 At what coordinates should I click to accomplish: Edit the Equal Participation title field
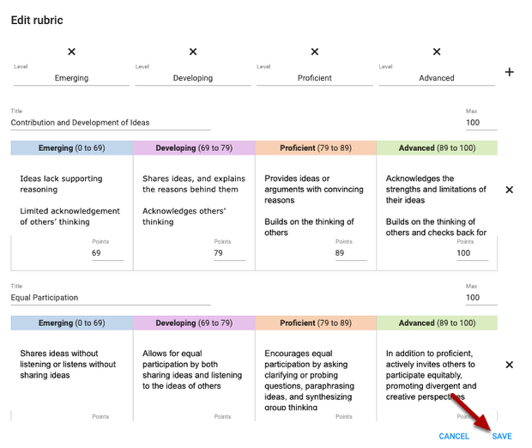(x=110, y=298)
